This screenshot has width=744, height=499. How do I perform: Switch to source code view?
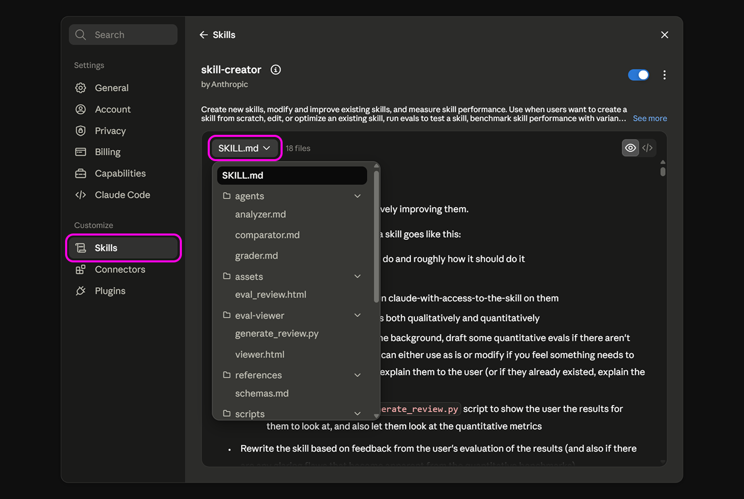coord(647,148)
